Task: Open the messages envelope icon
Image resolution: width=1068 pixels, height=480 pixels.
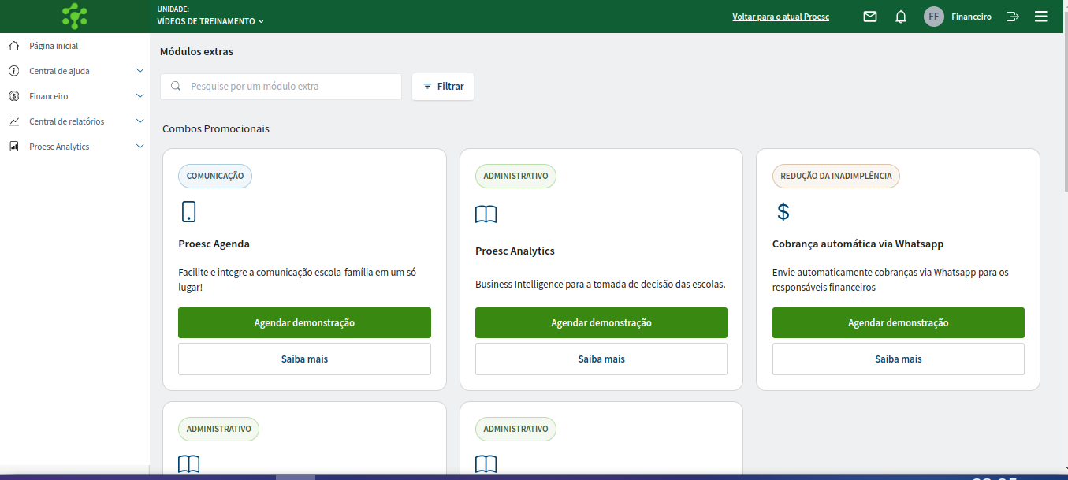Action: tap(870, 17)
